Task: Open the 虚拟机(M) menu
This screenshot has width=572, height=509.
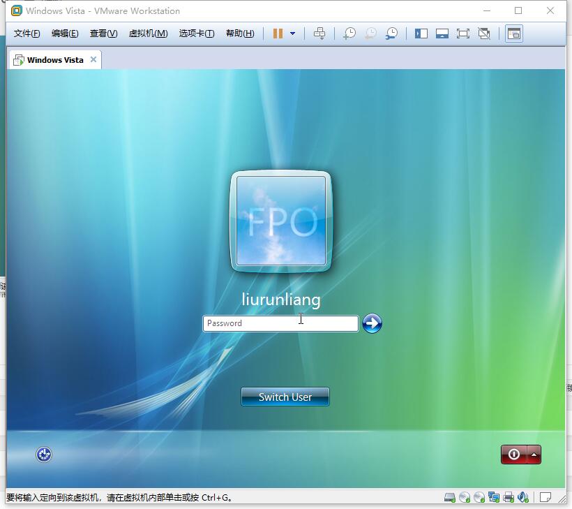Action: [148, 34]
